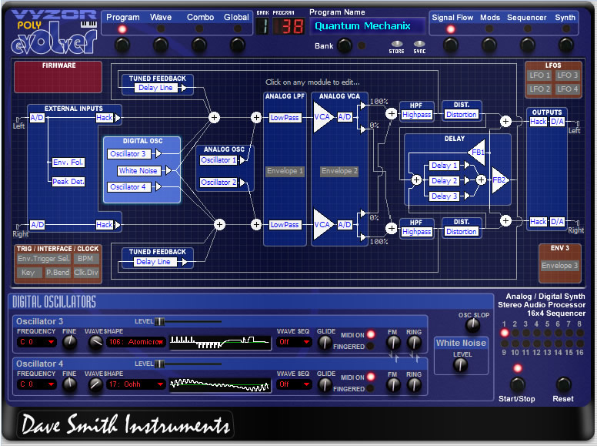Click Oscillator 3 FM knob
Image resolution: width=597 pixels, height=446 pixels.
(392, 343)
